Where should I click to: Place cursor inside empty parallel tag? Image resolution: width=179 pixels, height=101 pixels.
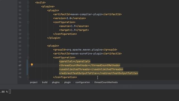pyautogui.click(x=74, y=61)
